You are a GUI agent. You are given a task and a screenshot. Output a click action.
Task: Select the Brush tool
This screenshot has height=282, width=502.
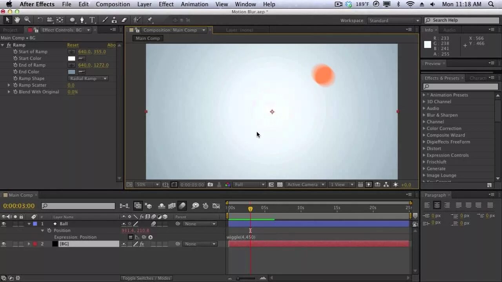[105, 20]
